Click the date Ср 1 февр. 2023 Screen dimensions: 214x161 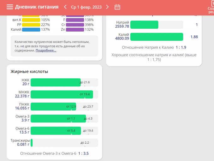pos(86,7)
